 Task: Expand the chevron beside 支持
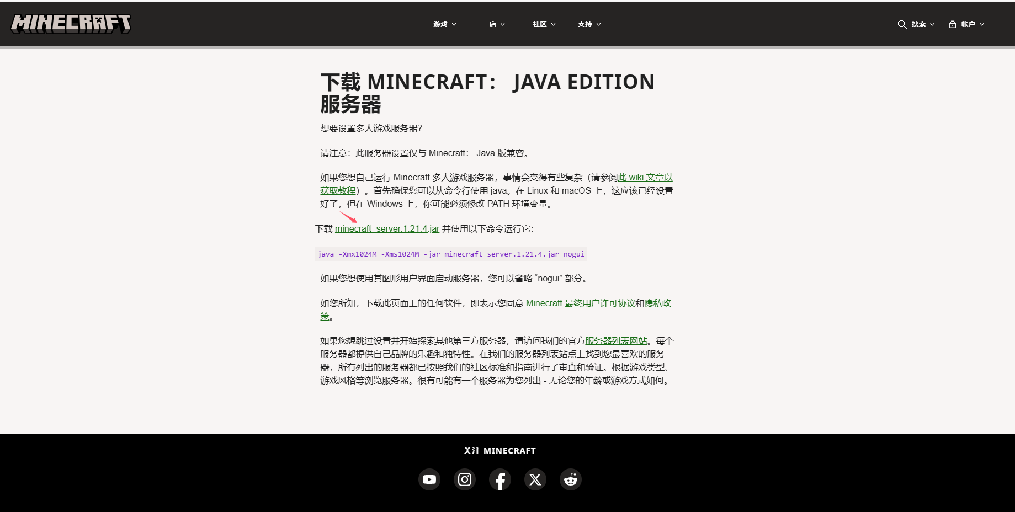tap(599, 24)
